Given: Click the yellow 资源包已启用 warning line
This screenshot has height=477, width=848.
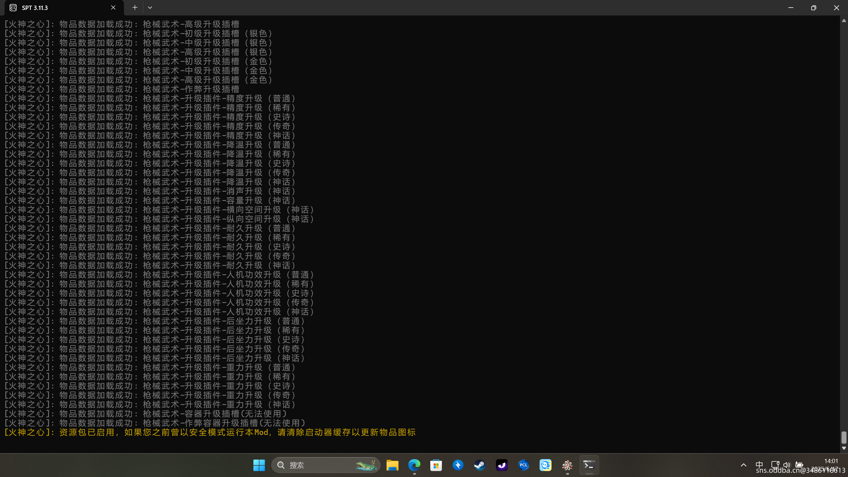Looking at the screenshot, I should (x=210, y=432).
